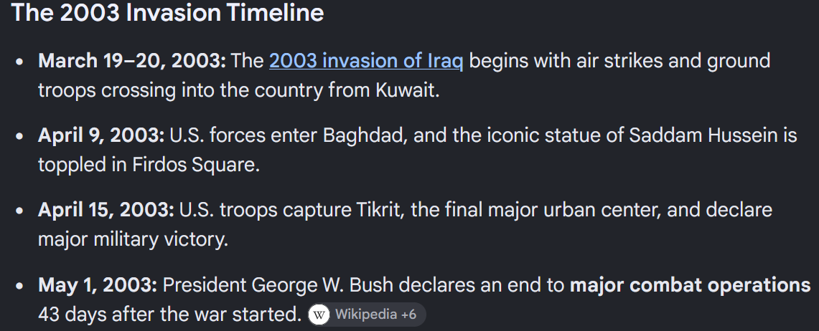
Task: Expand the "+6" additional sources count
Action: tap(409, 315)
